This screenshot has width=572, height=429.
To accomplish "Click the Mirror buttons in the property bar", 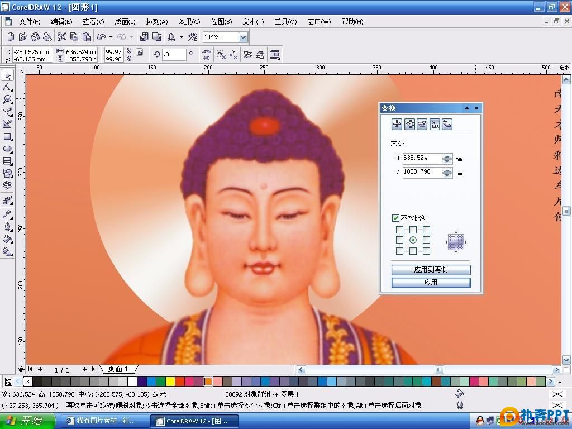I will (x=207, y=55).
